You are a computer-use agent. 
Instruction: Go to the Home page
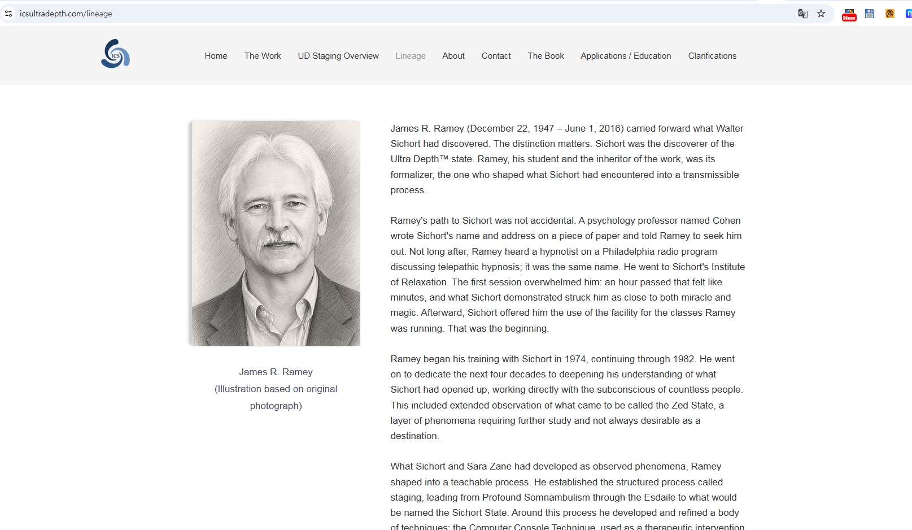click(216, 56)
